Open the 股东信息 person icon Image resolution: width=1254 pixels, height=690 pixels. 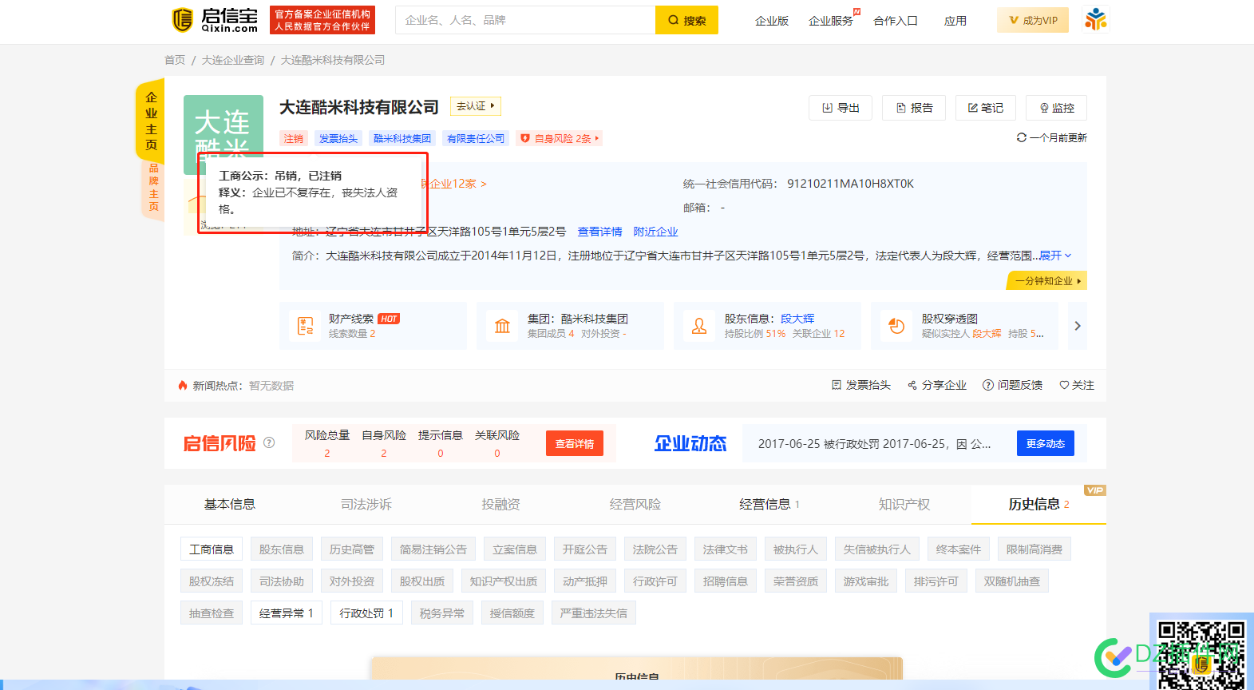699,326
